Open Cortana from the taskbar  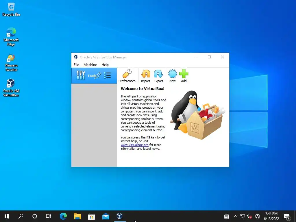click(35, 216)
